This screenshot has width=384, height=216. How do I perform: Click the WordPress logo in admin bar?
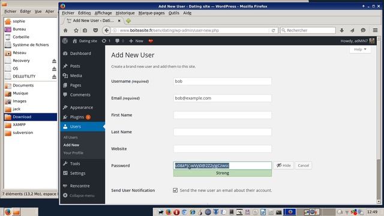[x=65, y=41]
